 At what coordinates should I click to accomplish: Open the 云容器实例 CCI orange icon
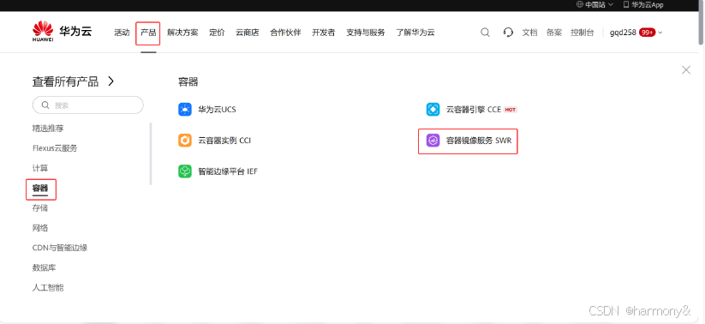(x=185, y=141)
